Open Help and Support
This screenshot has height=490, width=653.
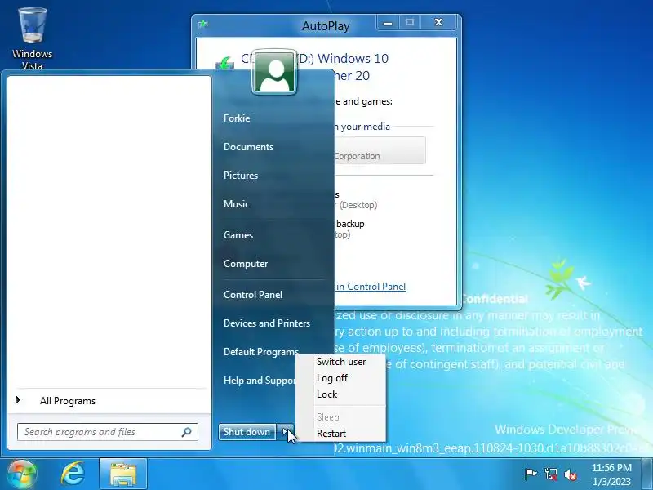click(x=259, y=381)
